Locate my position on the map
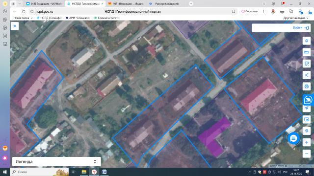Screen dimensions: 314x176 [x=307, y=108]
